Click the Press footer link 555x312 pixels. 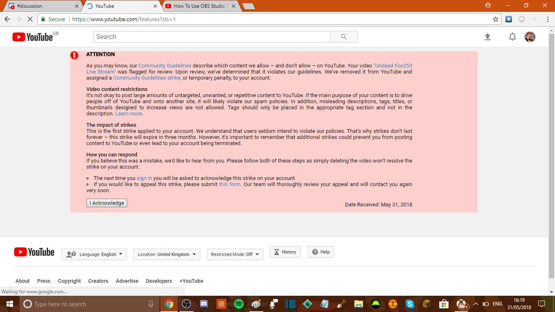[44, 281]
